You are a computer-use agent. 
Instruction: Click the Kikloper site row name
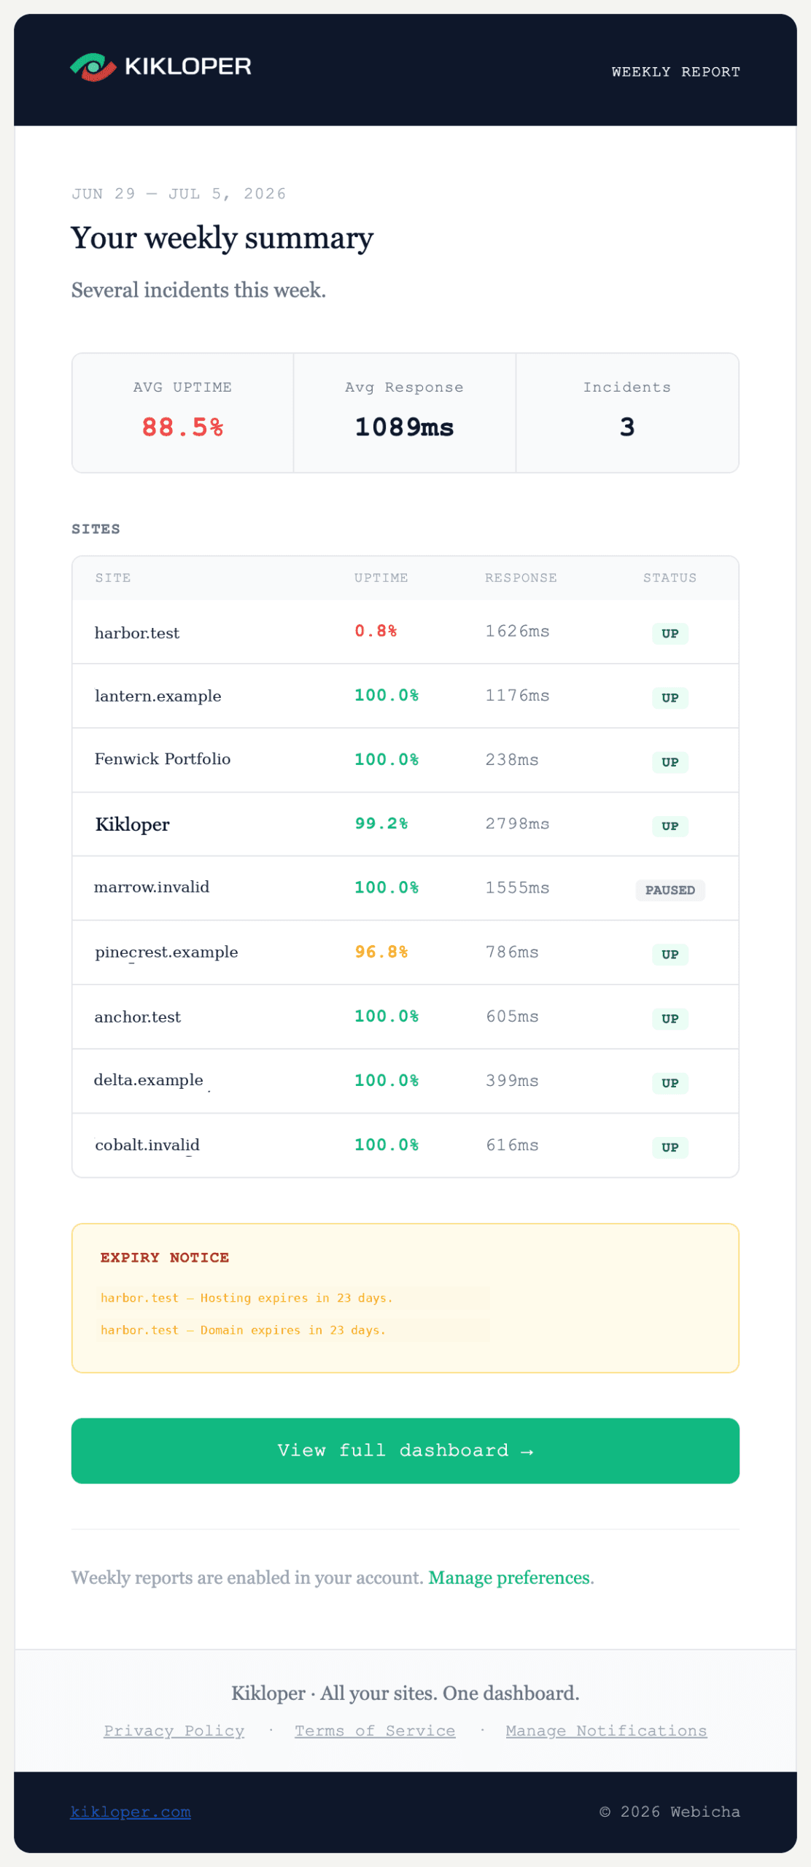[132, 825]
